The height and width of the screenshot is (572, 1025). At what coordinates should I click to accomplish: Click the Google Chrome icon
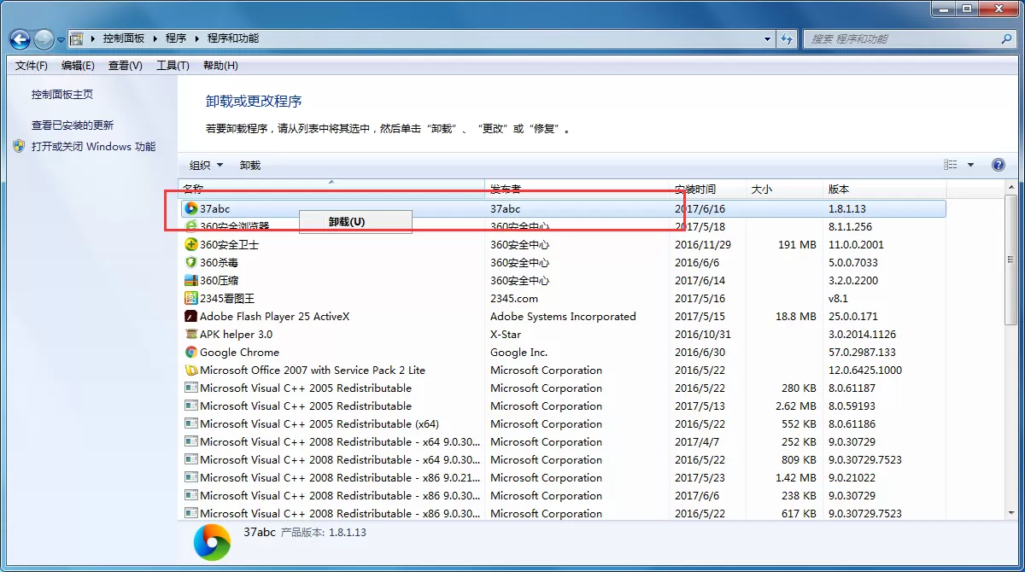point(191,352)
